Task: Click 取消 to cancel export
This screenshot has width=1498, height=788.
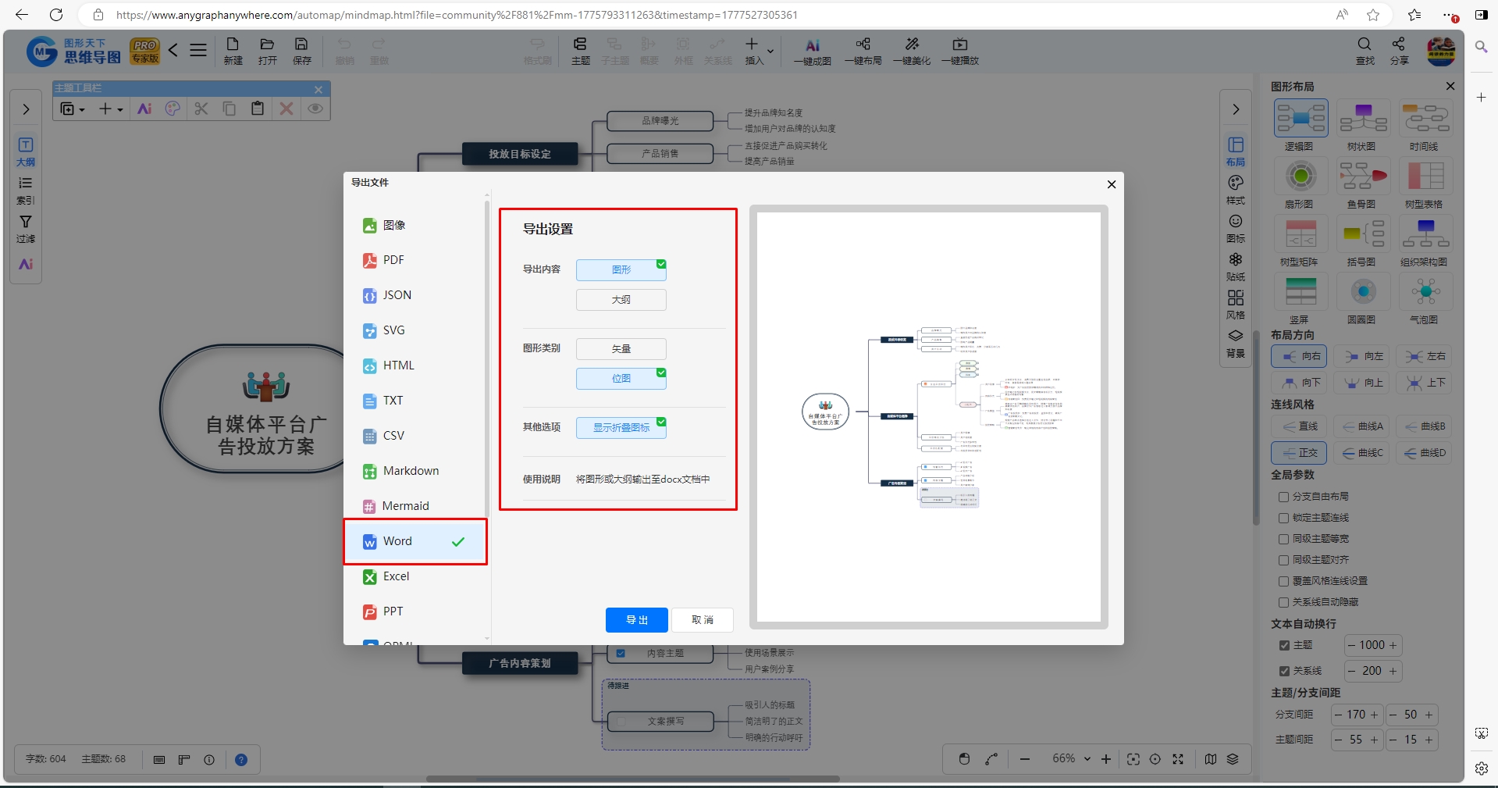Action: pyautogui.click(x=703, y=620)
